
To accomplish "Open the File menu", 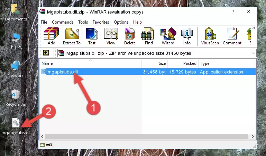I will (44, 22).
